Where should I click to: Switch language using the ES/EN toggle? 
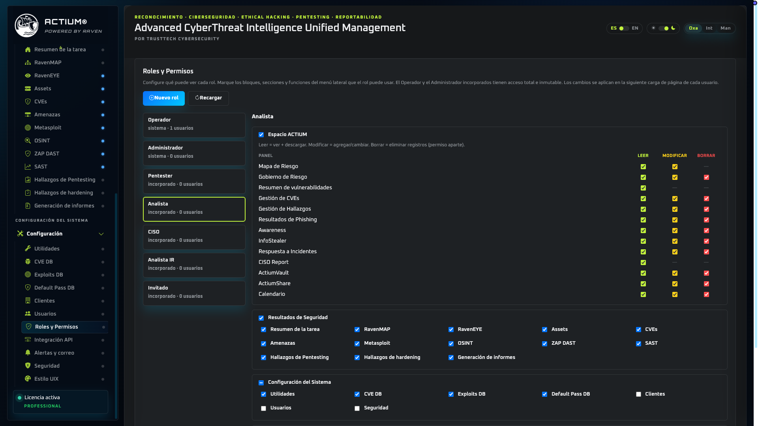click(x=624, y=28)
